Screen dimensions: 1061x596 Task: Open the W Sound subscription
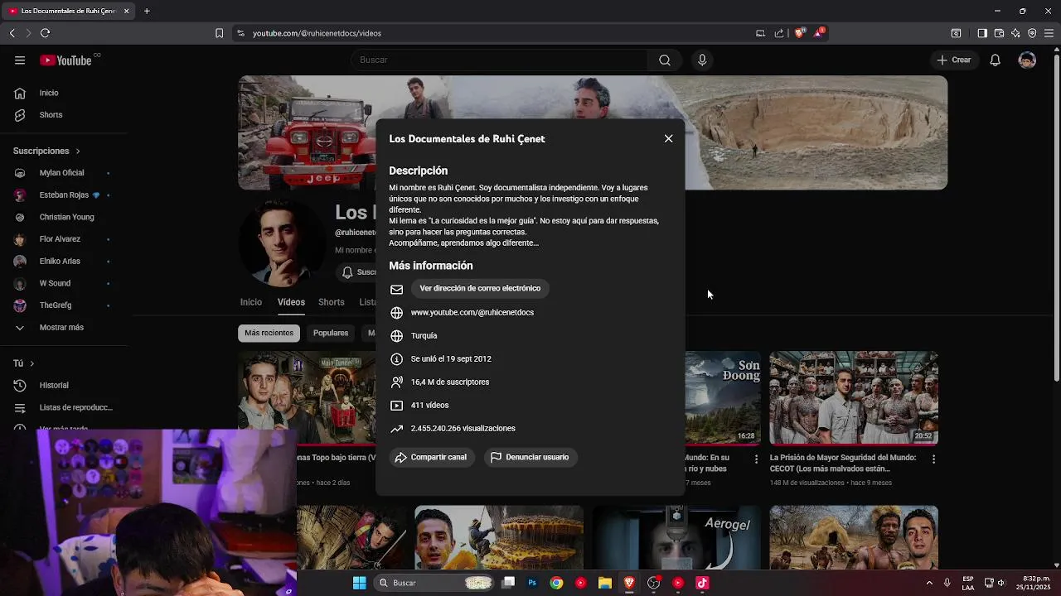[x=55, y=283]
